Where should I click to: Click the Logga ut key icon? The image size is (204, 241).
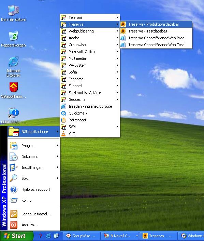coord(14,214)
